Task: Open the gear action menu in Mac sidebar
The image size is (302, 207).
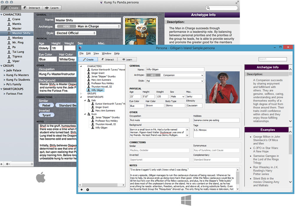Action: coord(8,164)
